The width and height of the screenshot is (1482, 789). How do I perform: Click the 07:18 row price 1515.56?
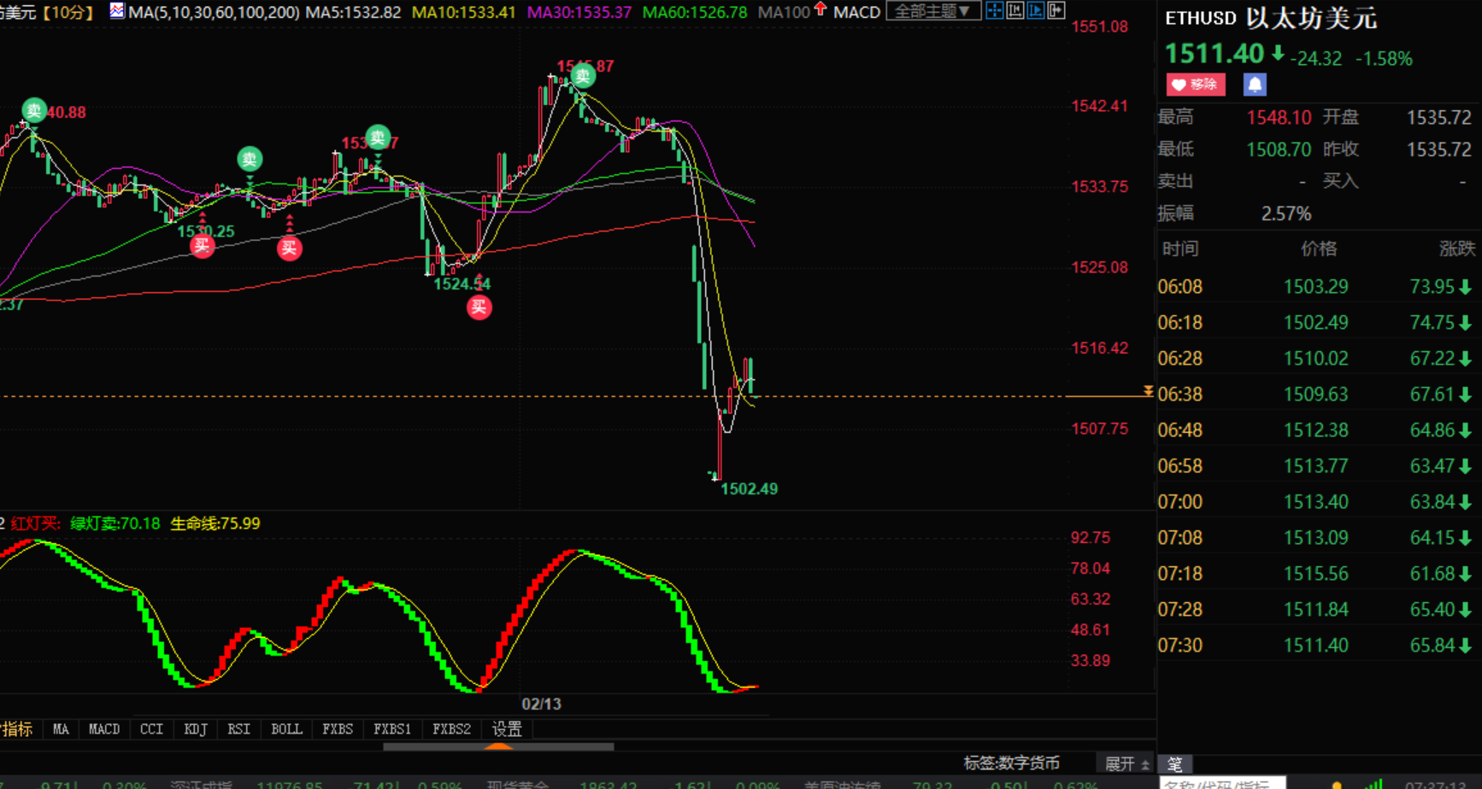1315,574
